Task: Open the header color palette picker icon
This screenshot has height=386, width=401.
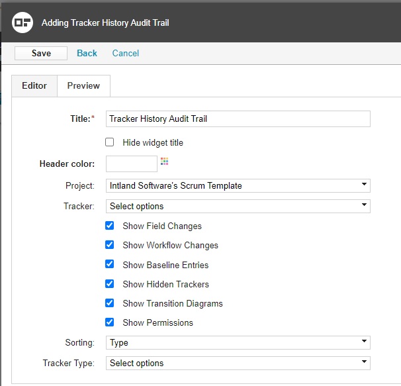Action: point(164,162)
